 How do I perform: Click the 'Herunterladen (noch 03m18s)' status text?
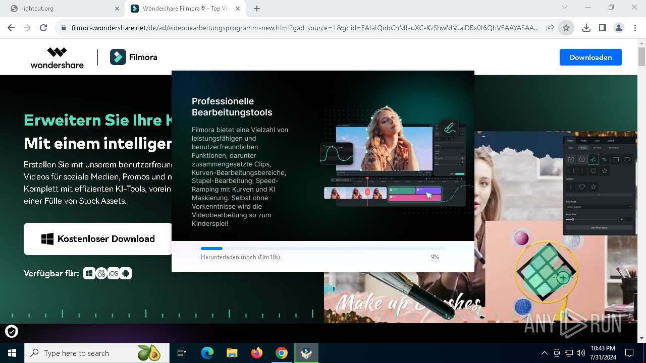point(240,257)
